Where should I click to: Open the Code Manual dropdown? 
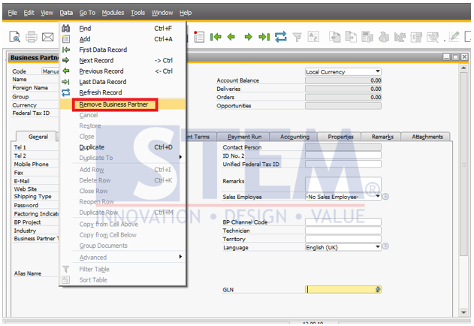(50, 71)
